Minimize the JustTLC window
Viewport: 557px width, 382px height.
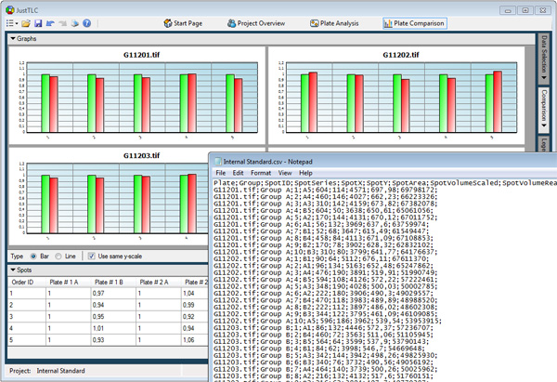(508, 10)
